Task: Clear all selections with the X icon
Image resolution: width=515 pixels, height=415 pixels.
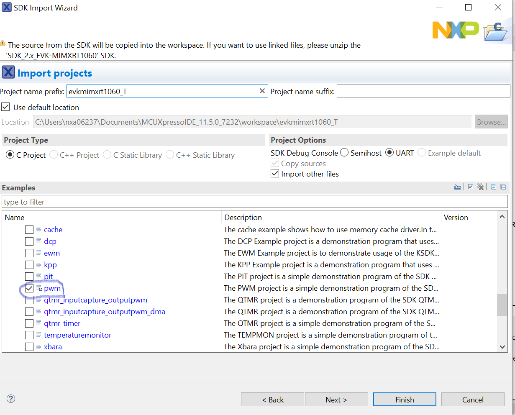Action: (480, 187)
